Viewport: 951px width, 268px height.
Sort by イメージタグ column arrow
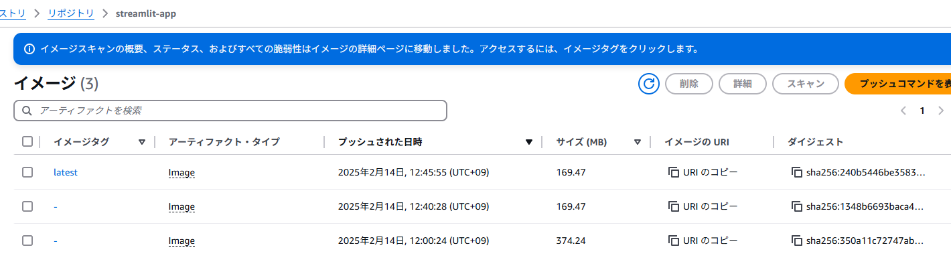(142, 142)
